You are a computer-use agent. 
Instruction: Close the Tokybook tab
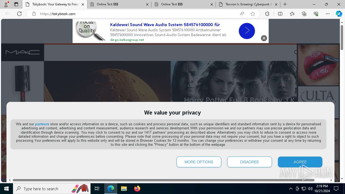click(83, 4)
